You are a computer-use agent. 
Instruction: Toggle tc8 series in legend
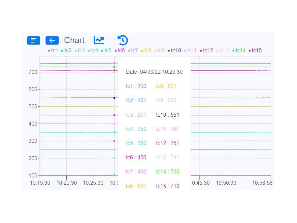pyautogui.click(x=146, y=51)
